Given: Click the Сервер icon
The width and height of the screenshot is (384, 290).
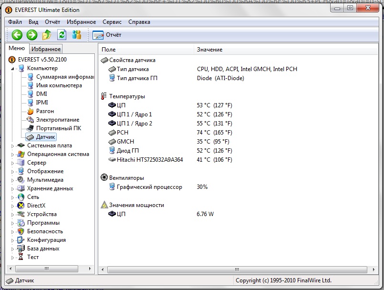Looking at the screenshot, I should click(x=21, y=163).
